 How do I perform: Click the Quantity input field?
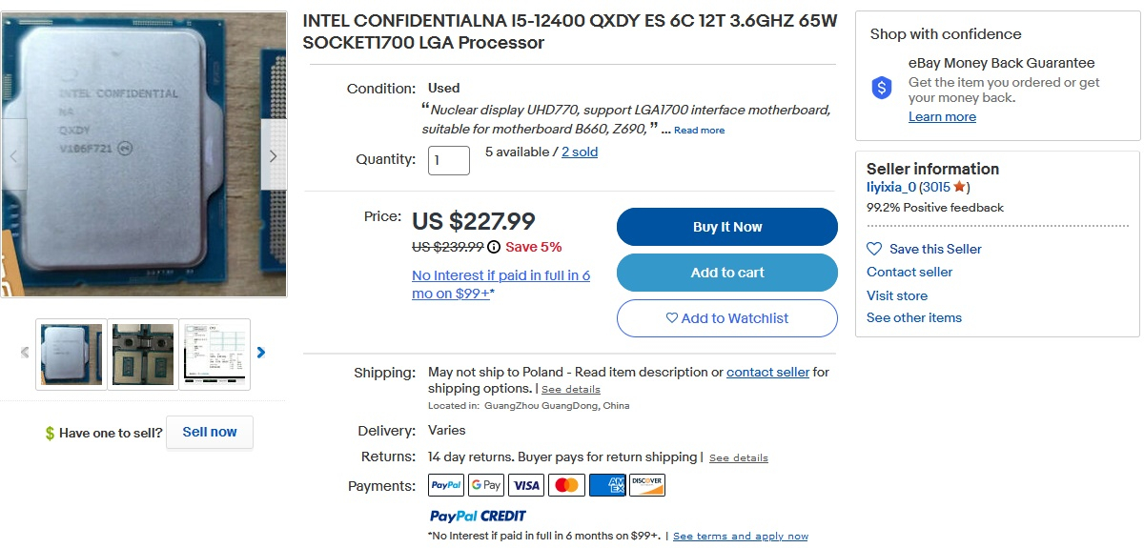tap(449, 160)
